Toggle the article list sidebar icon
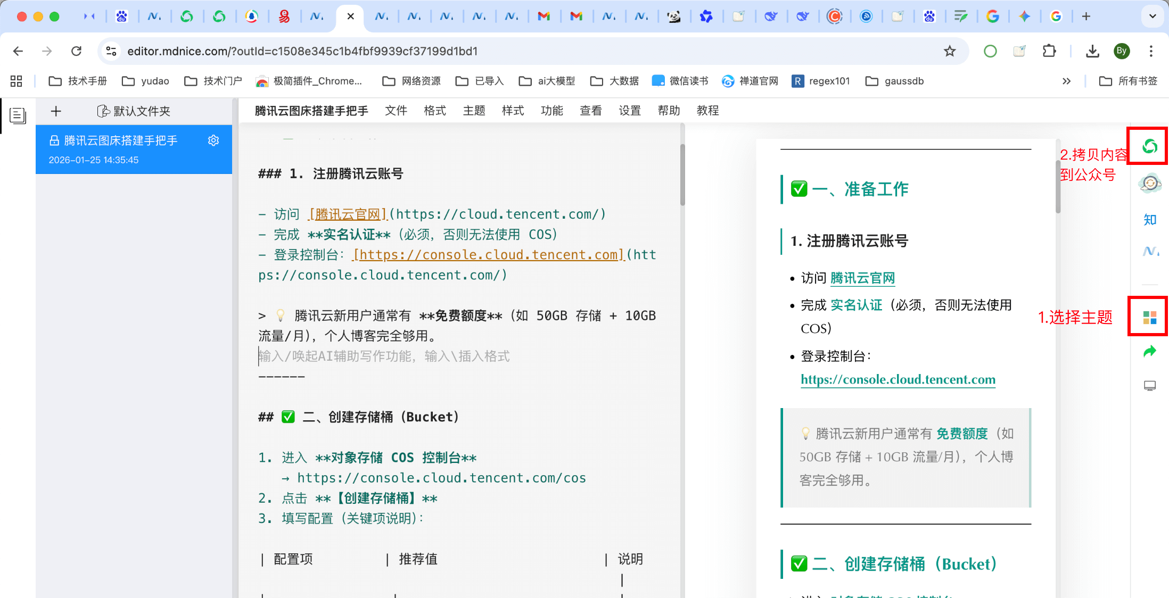The image size is (1169, 598). 18,115
